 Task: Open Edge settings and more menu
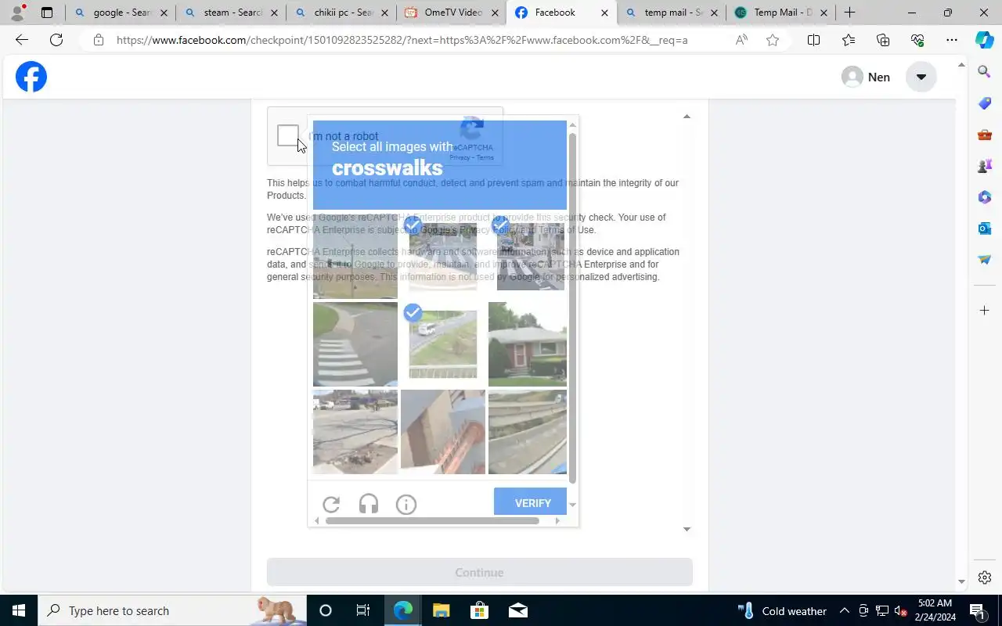click(952, 40)
